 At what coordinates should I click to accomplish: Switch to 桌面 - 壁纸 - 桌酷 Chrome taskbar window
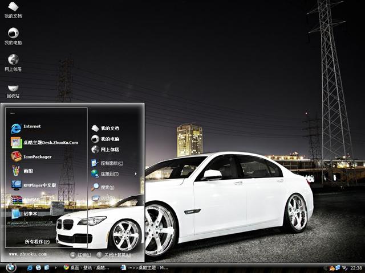[87, 268]
